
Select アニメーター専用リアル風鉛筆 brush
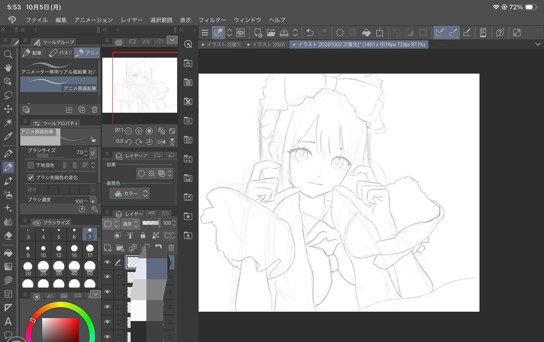pos(58,67)
